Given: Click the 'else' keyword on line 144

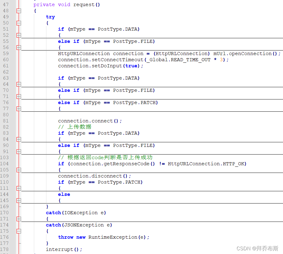Looking at the screenshot, I should 64,194.
